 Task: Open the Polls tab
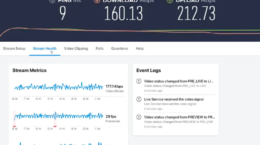(100, 49)
